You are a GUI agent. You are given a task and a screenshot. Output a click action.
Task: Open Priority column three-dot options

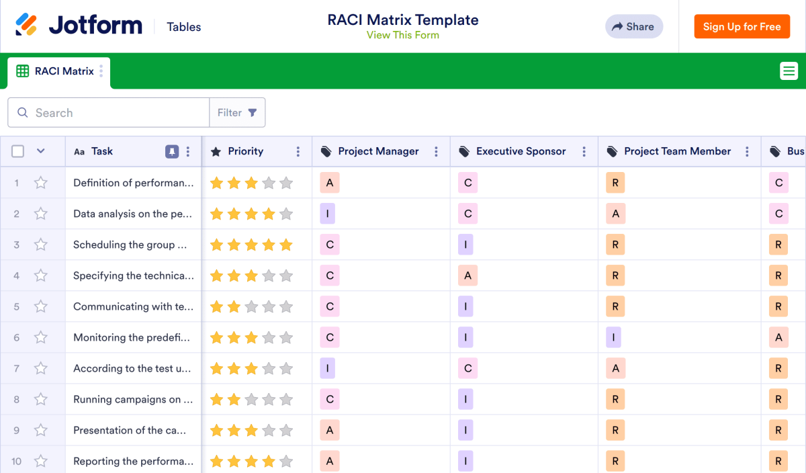298,152
